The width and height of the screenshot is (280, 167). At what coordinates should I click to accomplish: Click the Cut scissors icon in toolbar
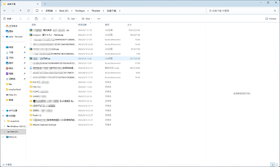(20, 19)
